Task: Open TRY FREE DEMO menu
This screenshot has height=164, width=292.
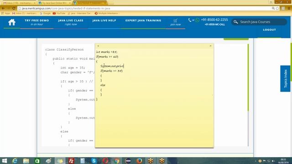Action: click(x=36, y=22)
